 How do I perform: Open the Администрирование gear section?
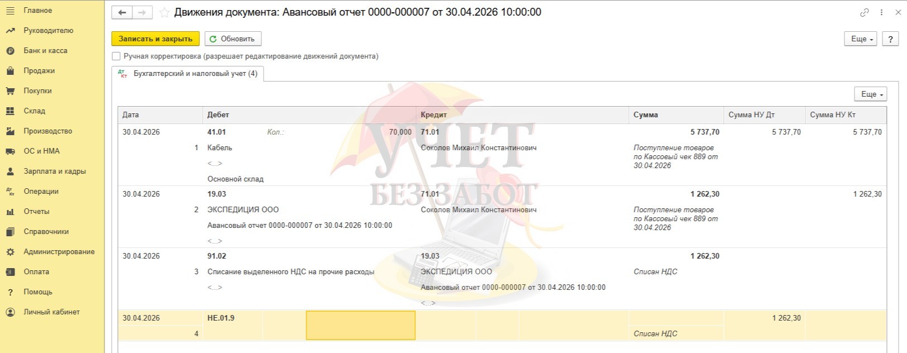click(x=59, y=252)
